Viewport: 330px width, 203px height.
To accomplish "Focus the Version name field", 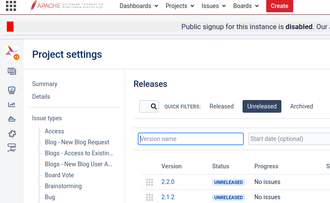I will tap(191, 139).
